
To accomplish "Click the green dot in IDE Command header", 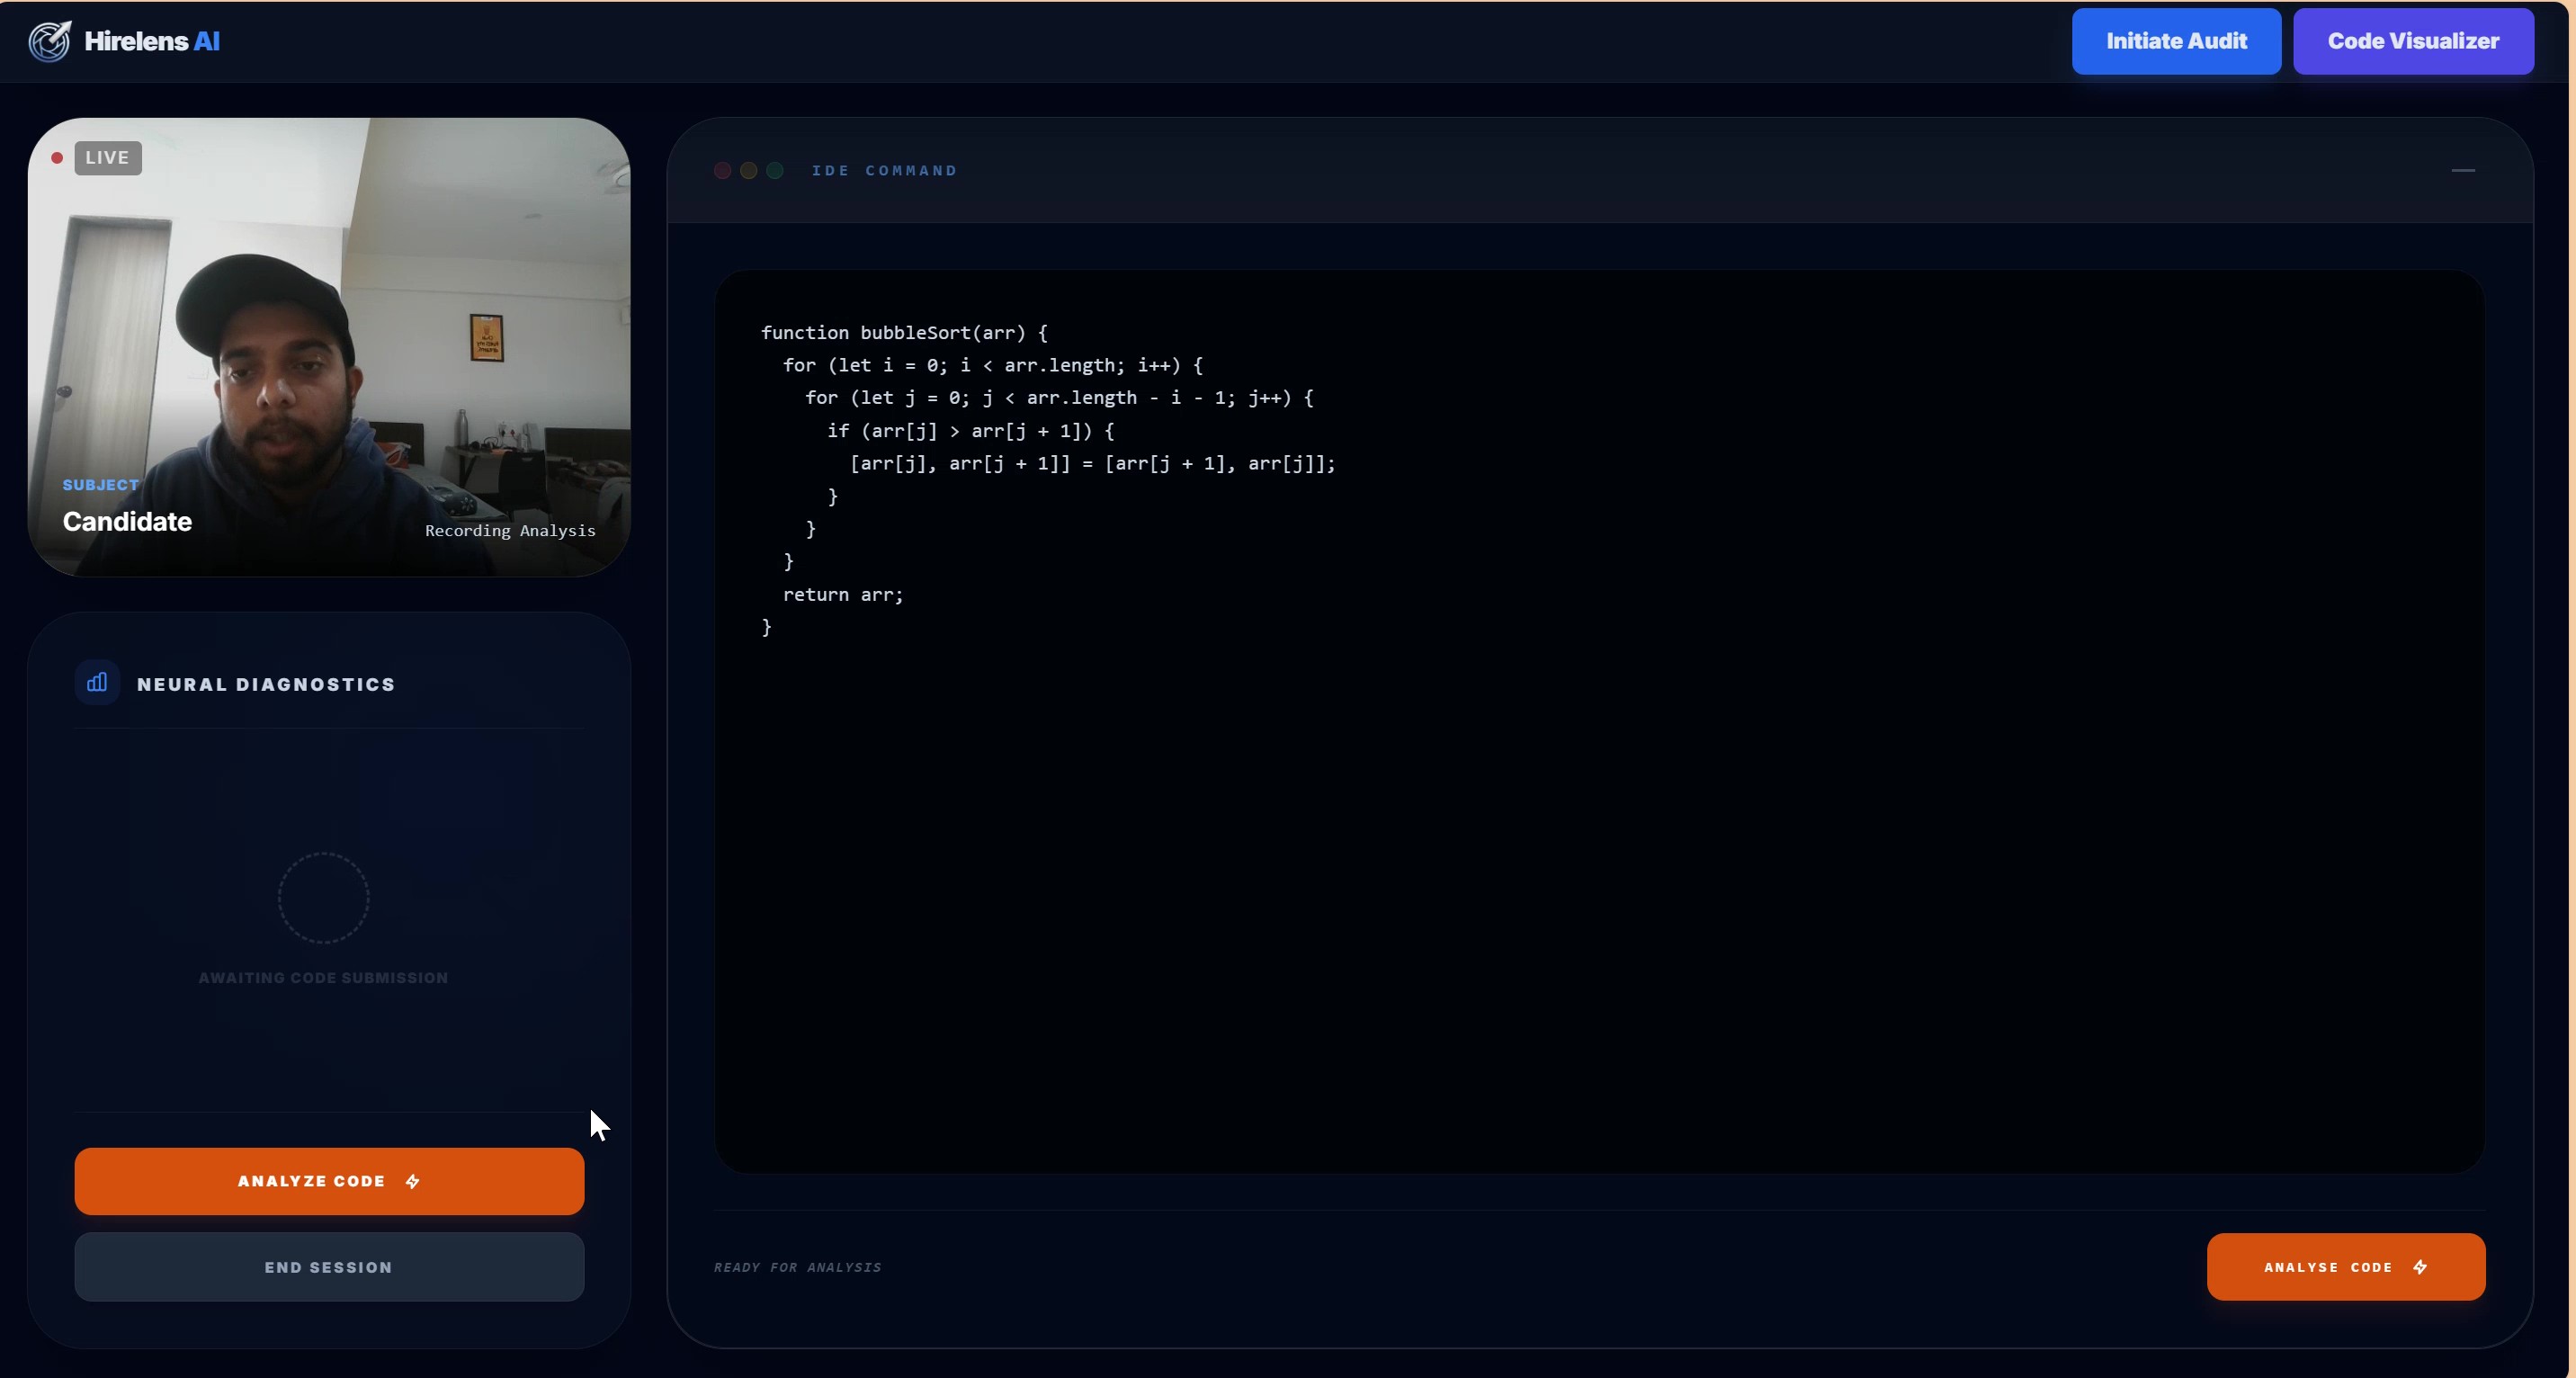I will (x=775, y=171).
